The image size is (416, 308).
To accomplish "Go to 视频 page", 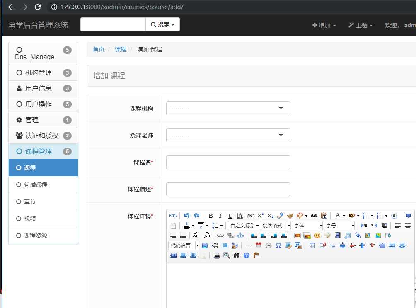I will pyautogui.click(x=43, y=219).
